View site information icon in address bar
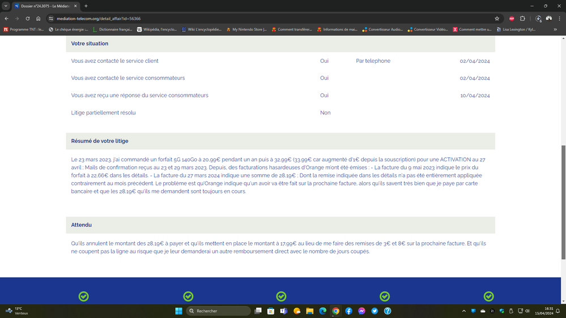The image size is (566, 318). point(51,18)
